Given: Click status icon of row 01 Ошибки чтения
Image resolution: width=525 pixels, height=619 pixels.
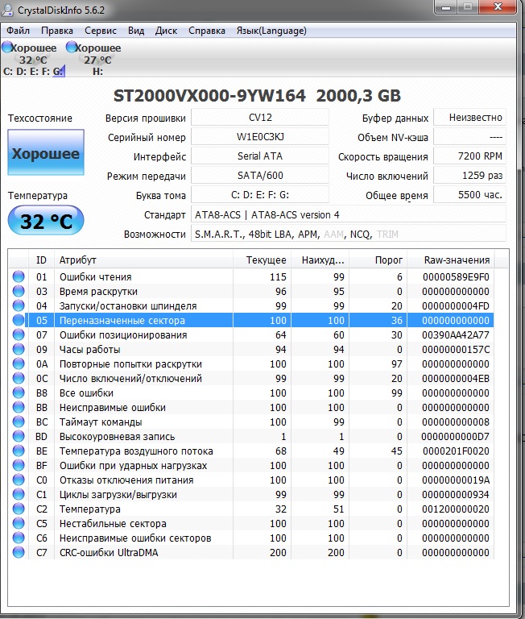Looking at the screenshot, I should (19, 276).
